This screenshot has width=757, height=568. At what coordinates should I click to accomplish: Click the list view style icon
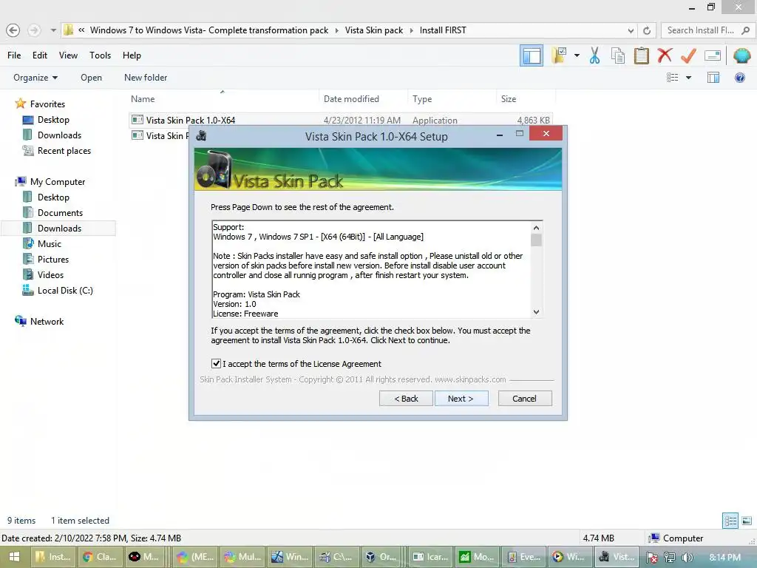click(673, 77)
